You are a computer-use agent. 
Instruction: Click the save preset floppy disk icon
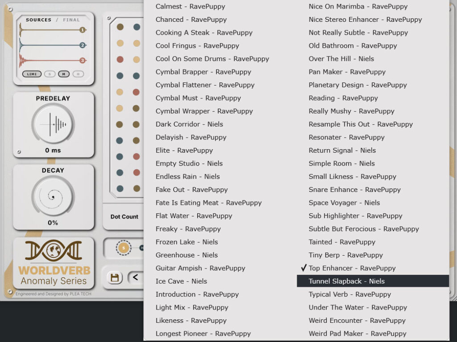(x=115, y=278)
